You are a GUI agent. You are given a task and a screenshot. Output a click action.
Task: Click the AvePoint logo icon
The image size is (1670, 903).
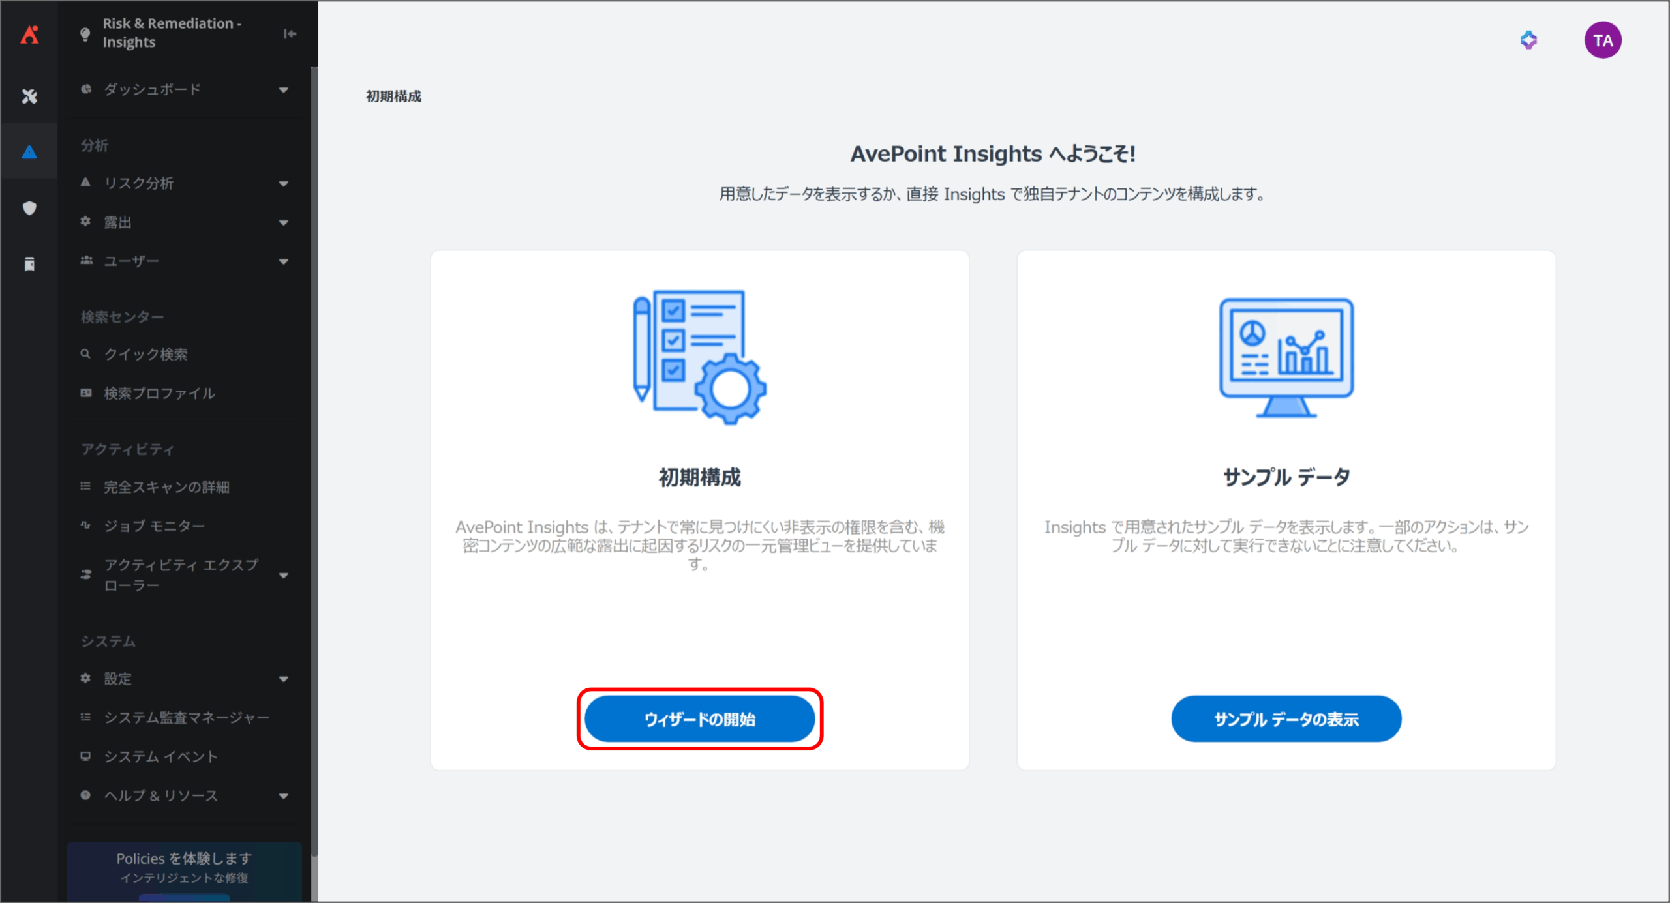click(29, 34)
